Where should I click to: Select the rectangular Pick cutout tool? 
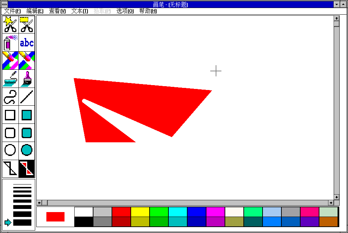point(27,24)
